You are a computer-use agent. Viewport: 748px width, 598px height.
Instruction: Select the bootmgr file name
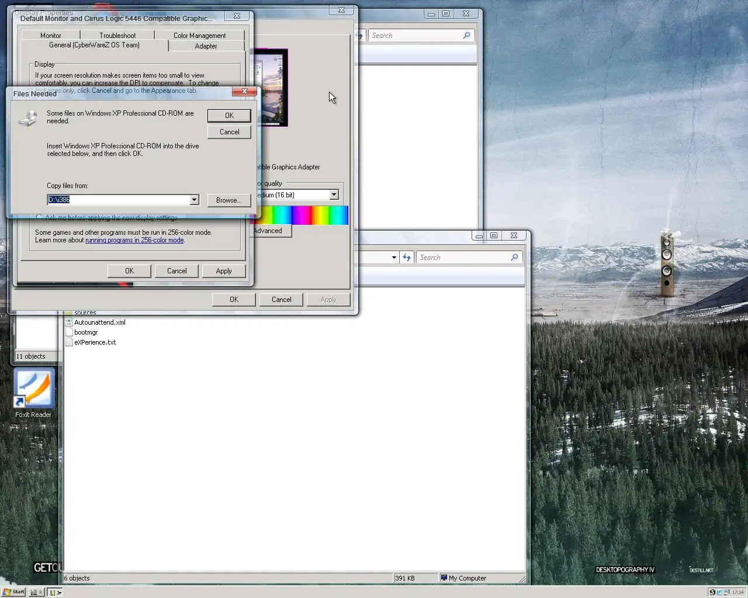tap(86, 332)
